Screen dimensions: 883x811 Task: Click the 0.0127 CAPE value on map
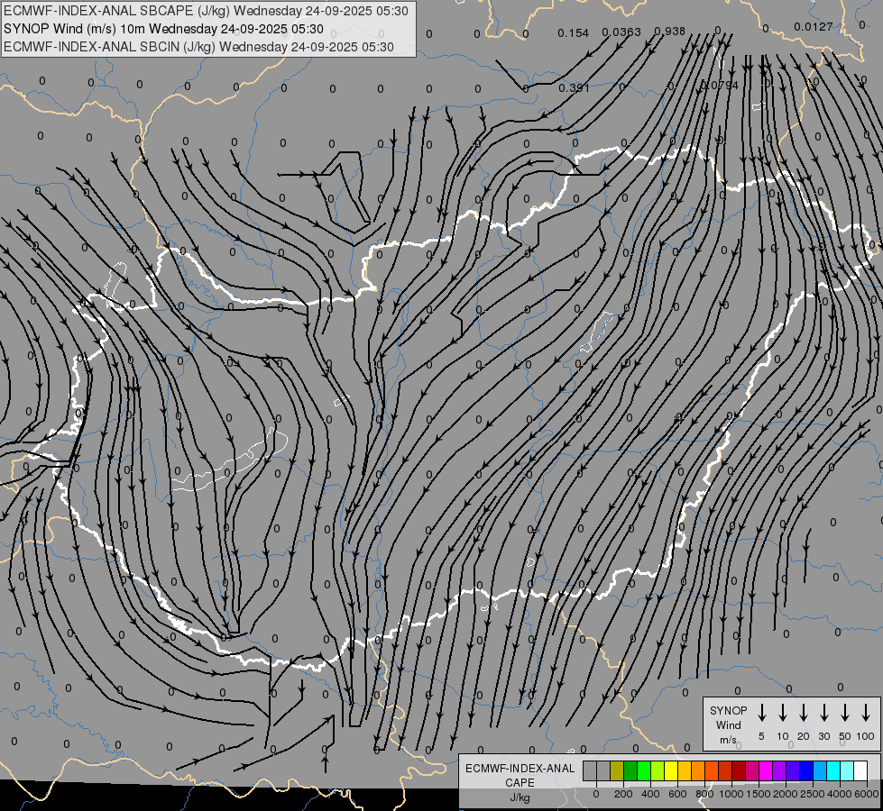click(814, 26)
